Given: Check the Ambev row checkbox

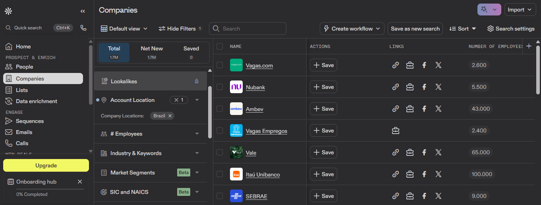Looking at the screenshot, I should coord(220,109).
